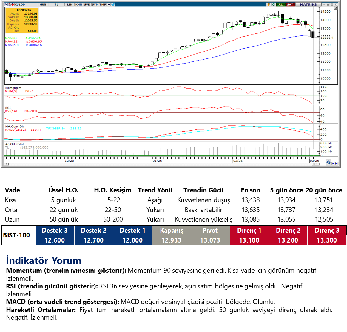Click the chart symbol icon beside XU100

[11, 4]
